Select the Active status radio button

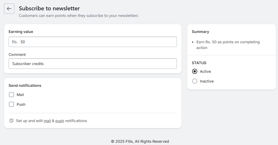(x=195, y=71)
